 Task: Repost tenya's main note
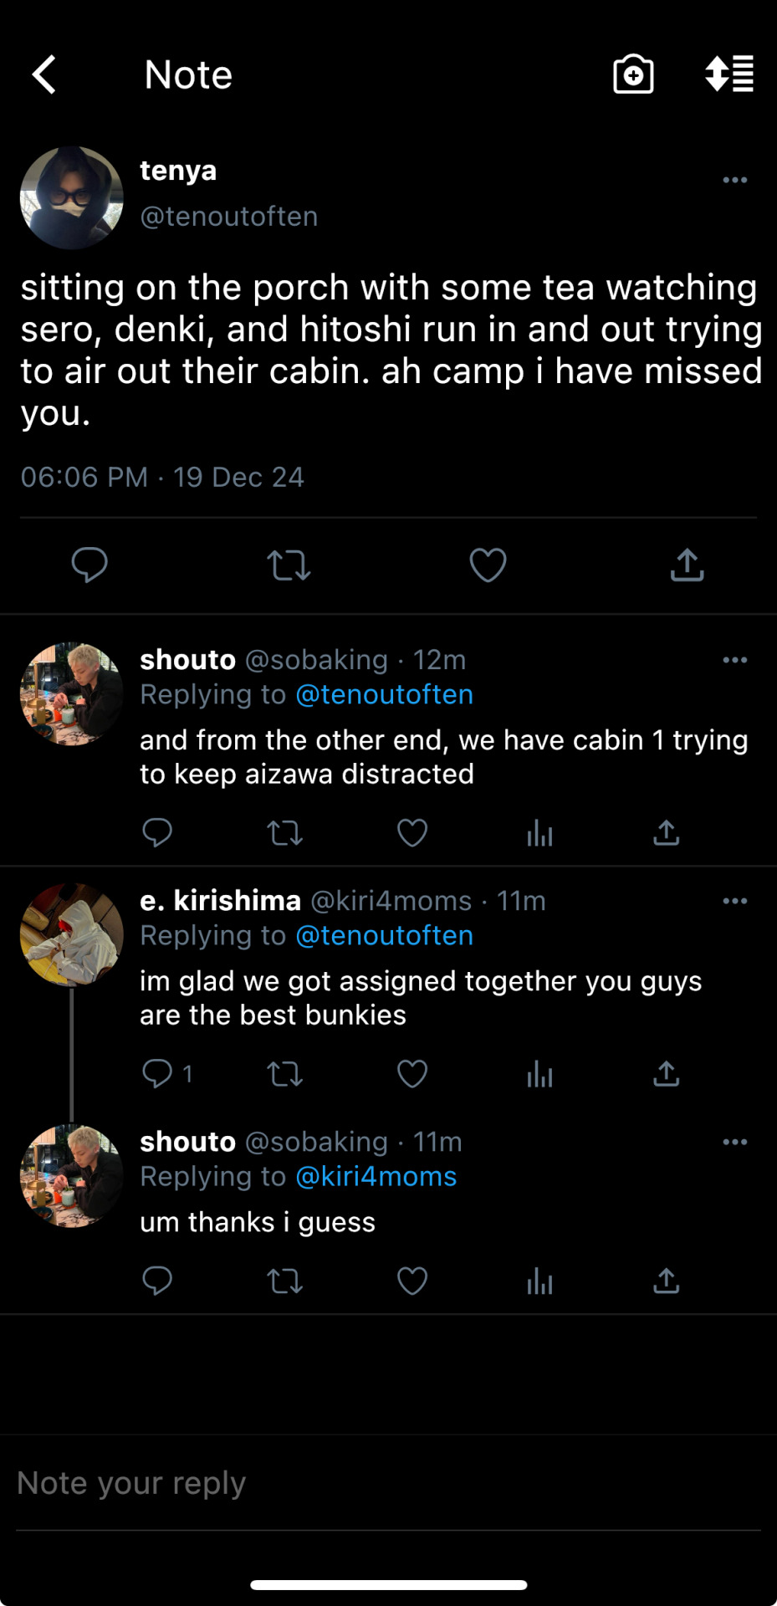tap(289, 565)
